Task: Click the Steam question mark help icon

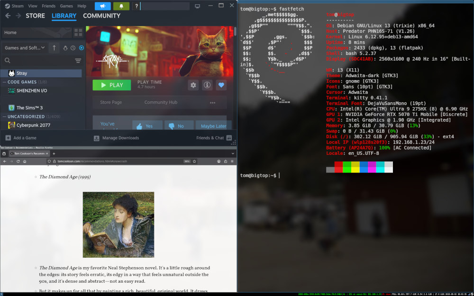Action: pos(137,6)
